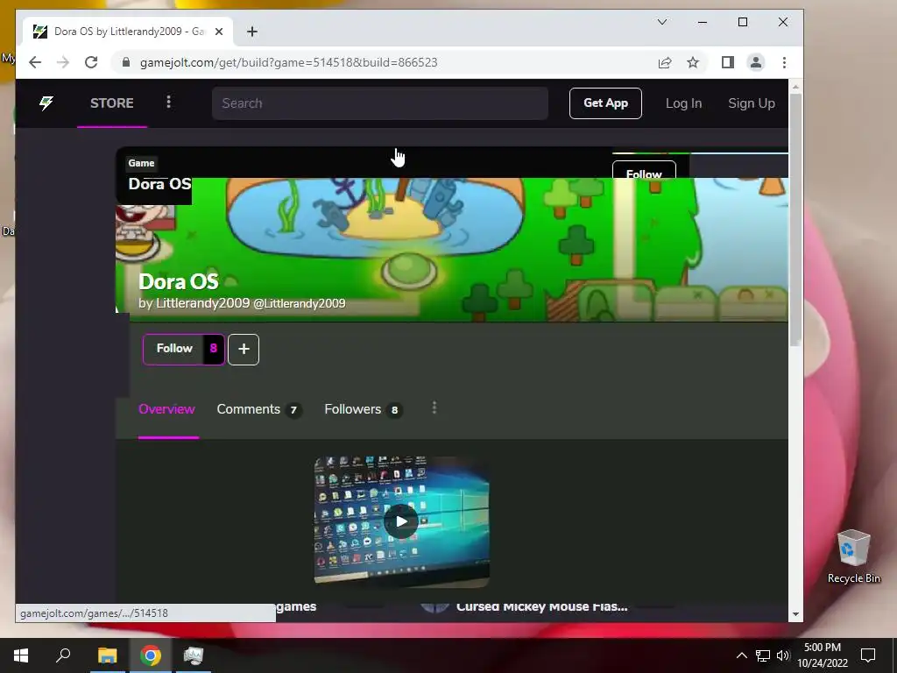View site information lock icon
897x673 pixels.
point(126,62)
